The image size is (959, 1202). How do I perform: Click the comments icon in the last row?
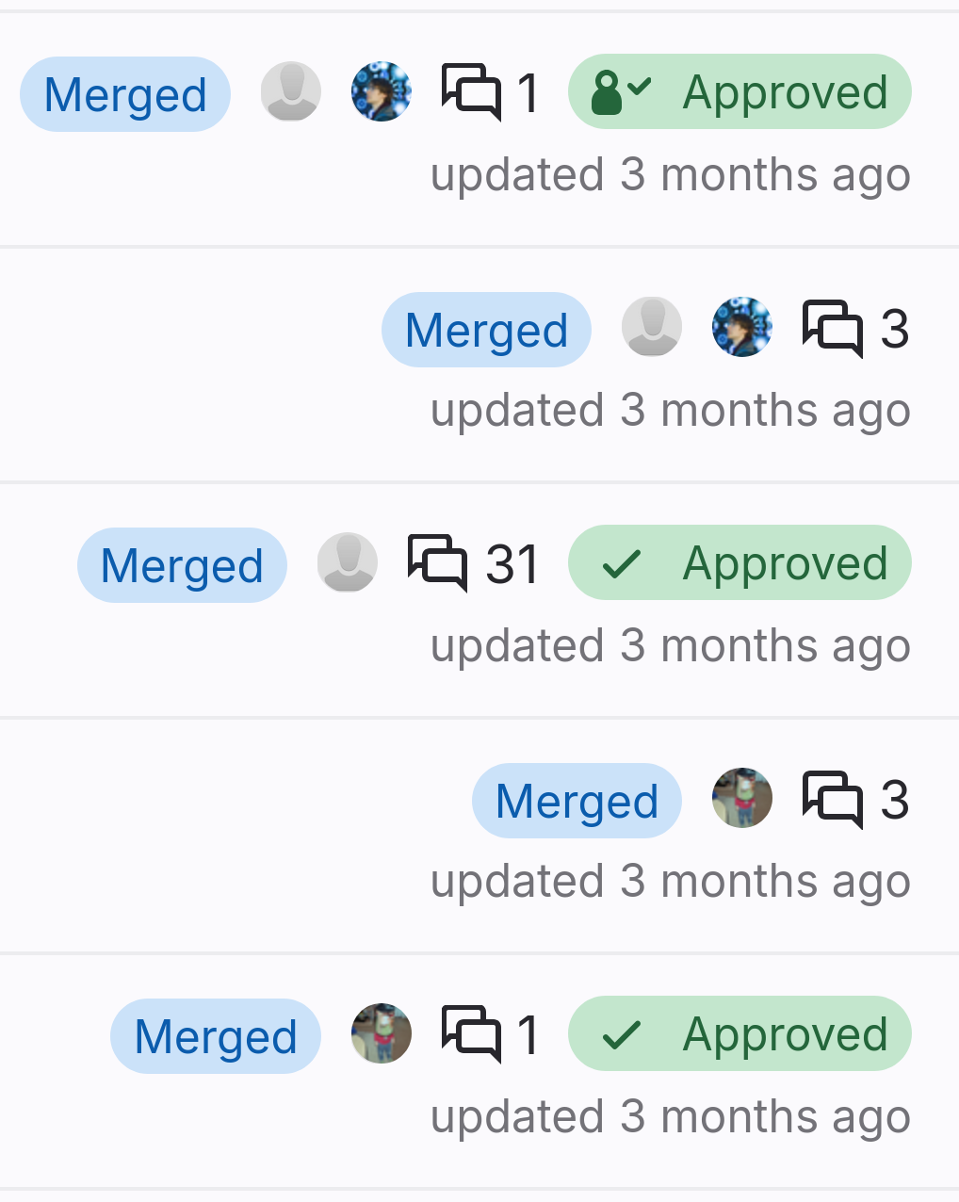[471, 1034]
